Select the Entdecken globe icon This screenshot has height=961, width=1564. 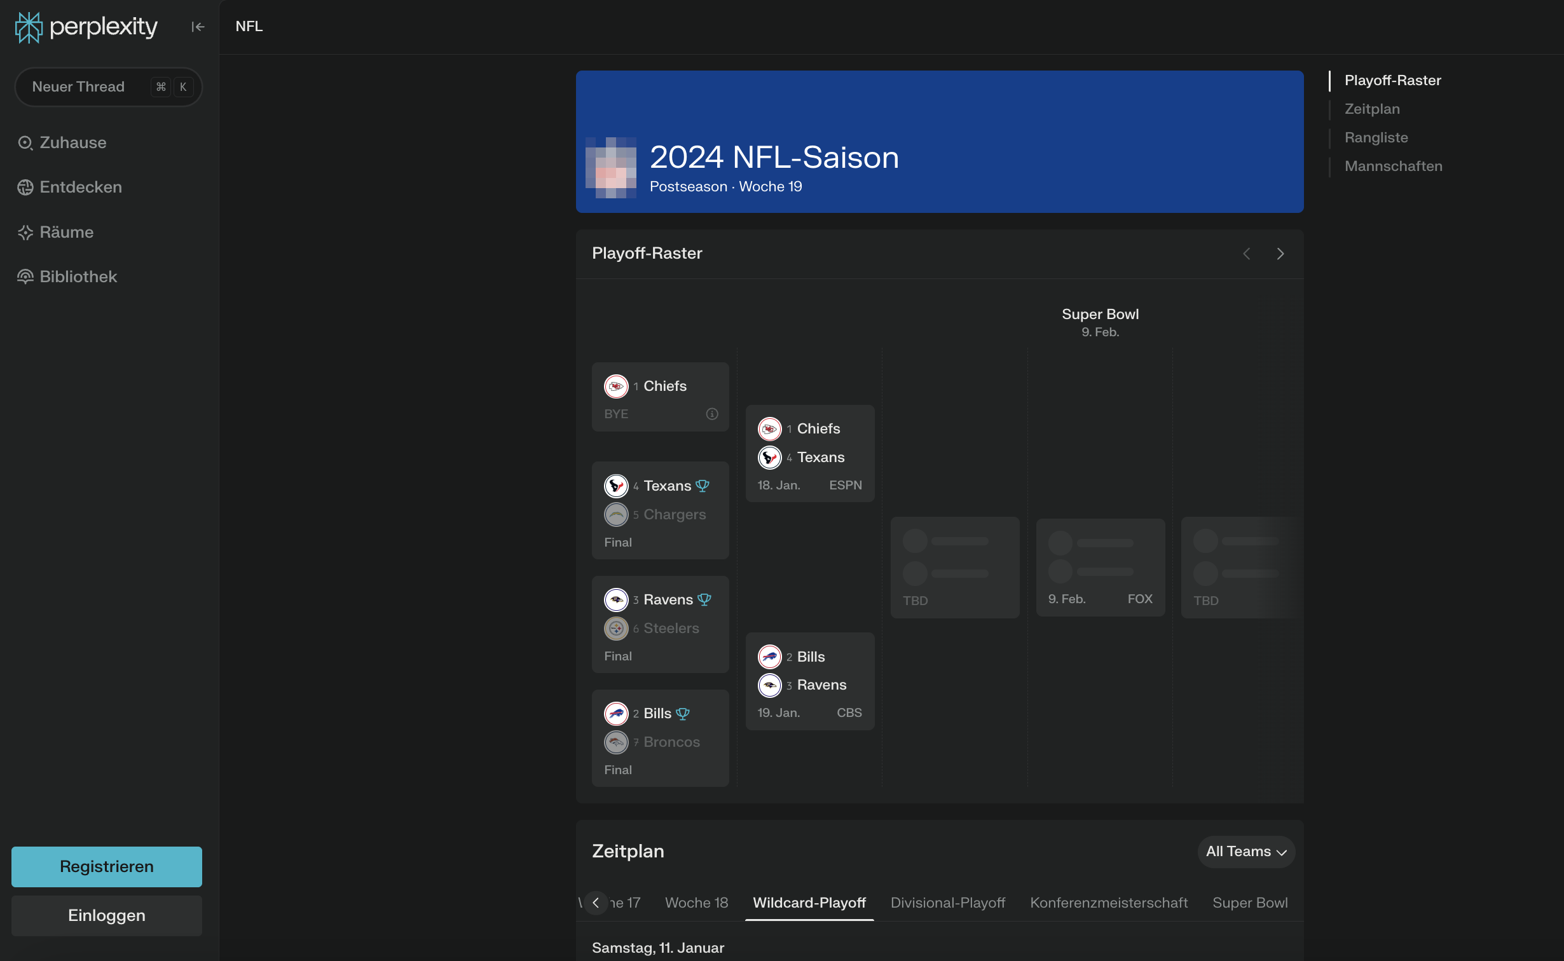coord(25,187)
